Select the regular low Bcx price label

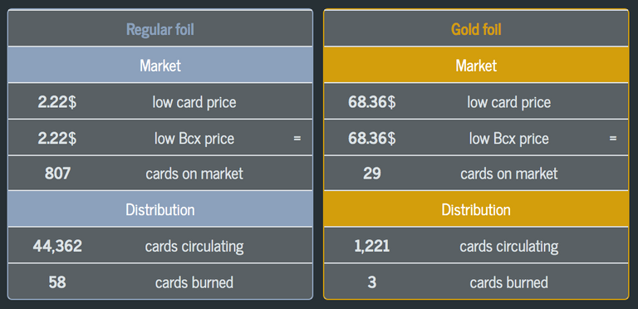coord(194,138)
